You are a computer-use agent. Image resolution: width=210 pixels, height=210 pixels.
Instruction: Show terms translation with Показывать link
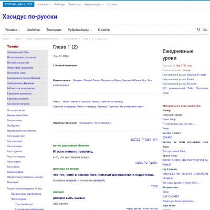[x=86, y=123]
